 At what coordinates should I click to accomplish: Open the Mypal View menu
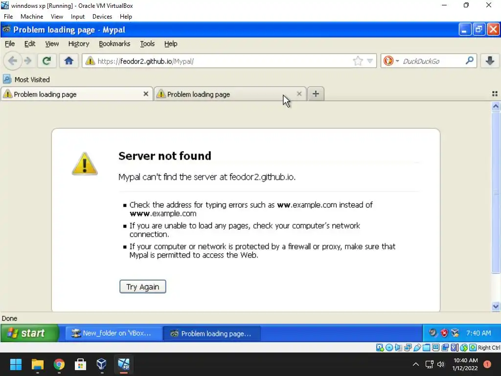[52, 44]
